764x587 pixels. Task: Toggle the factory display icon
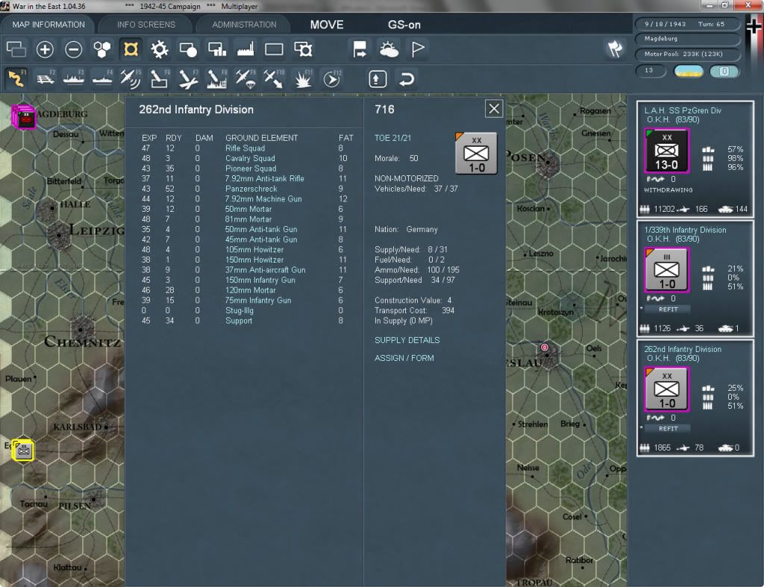click(245, 49)
